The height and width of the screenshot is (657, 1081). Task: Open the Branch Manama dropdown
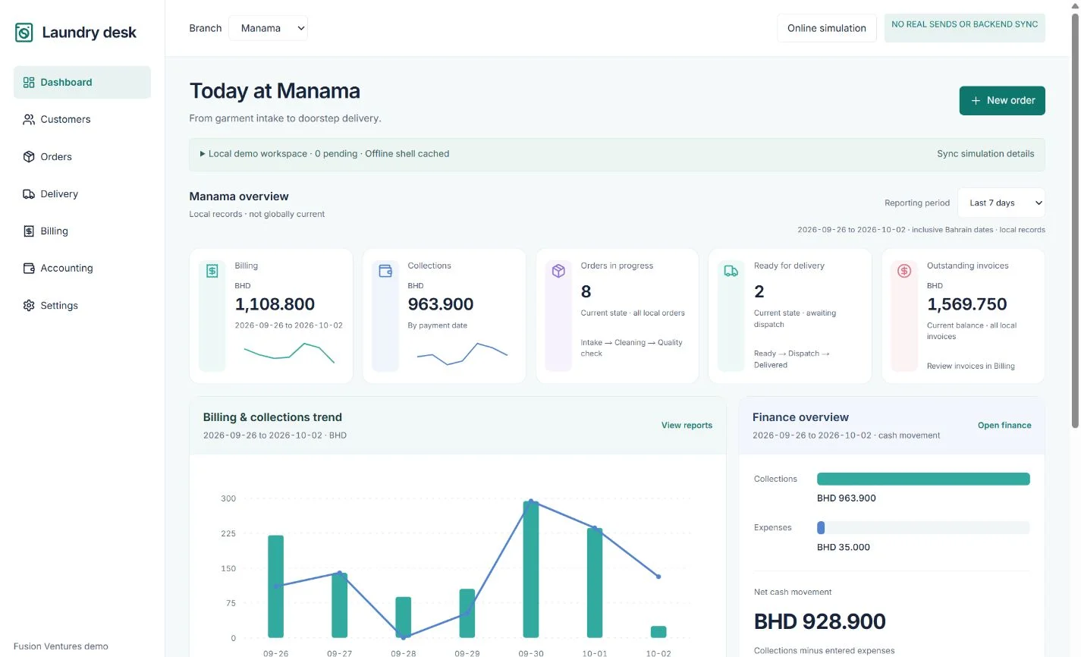pyautogui.click(x=268, y=28)
